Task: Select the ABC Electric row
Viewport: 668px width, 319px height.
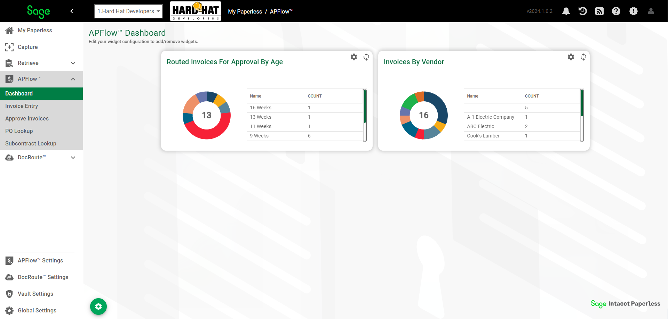Action: [522, 127]
